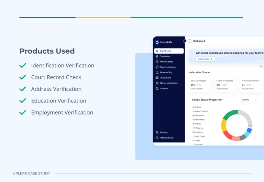
Task: Click the SpringVerify shield logo
Action: point(157,42)
